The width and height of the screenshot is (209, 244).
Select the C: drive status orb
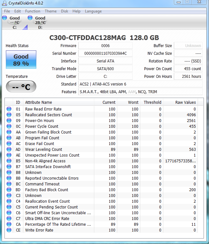(x=4, y=18)
